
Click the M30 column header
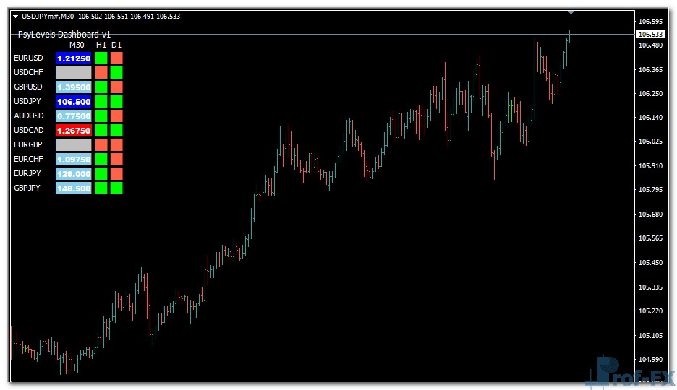pyautogui.click(x=77, y=45)
